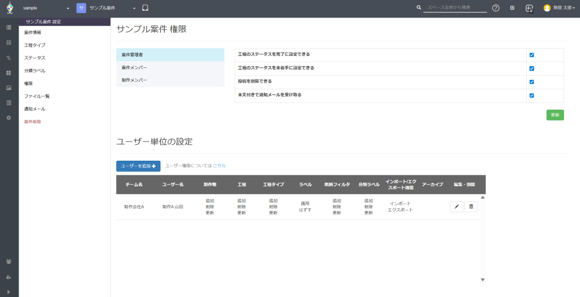Image resolution: width=580 pixels, height=297 pixels.
Task: Click the add user icon in left sidebar
Action: (8, 277)
